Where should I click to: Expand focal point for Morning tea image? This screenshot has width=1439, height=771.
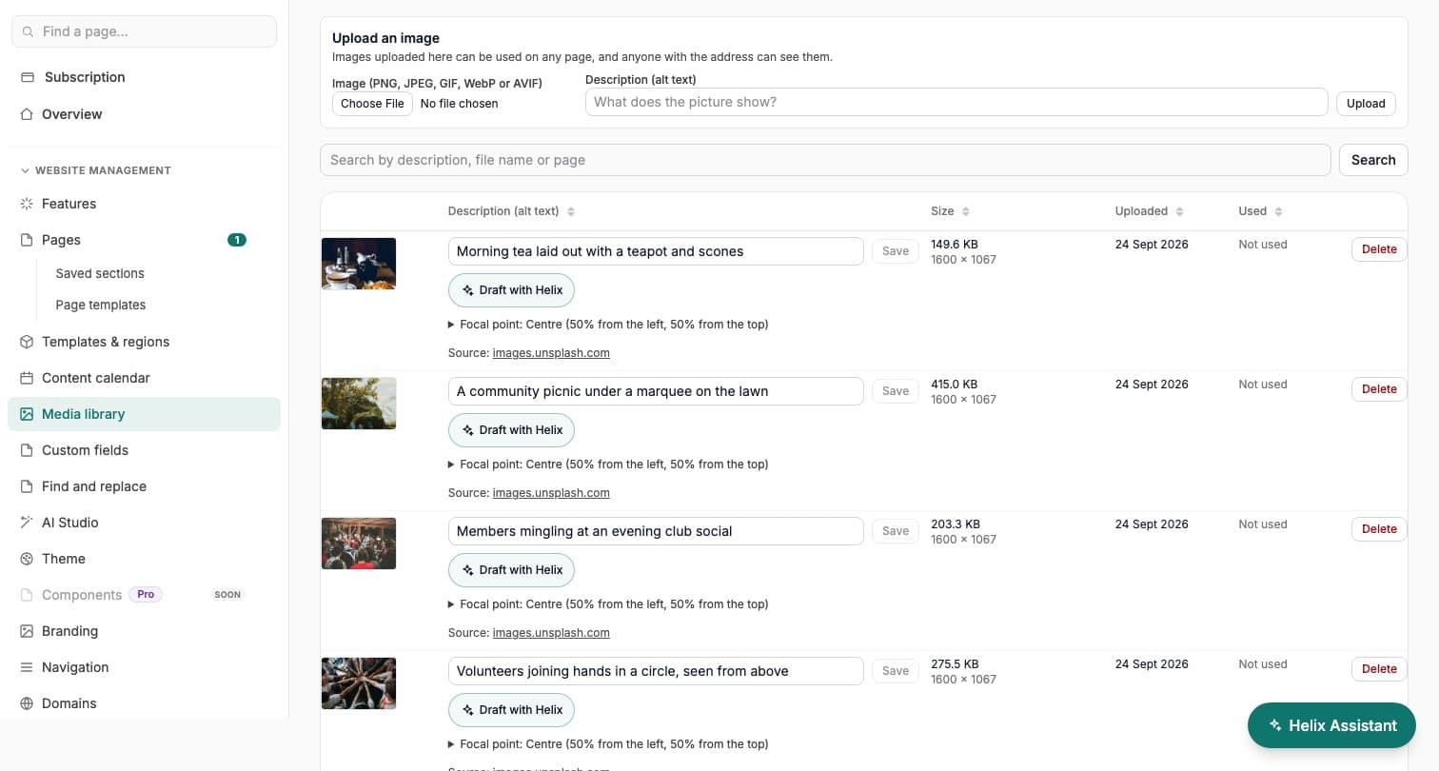tap(608, 325)
